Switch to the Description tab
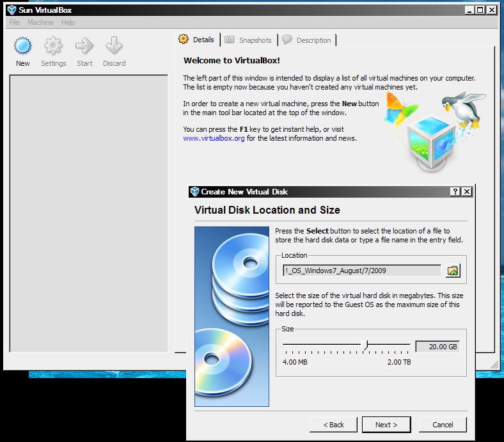The height and width of the screenshot is (442, 504). coord(307,40)
